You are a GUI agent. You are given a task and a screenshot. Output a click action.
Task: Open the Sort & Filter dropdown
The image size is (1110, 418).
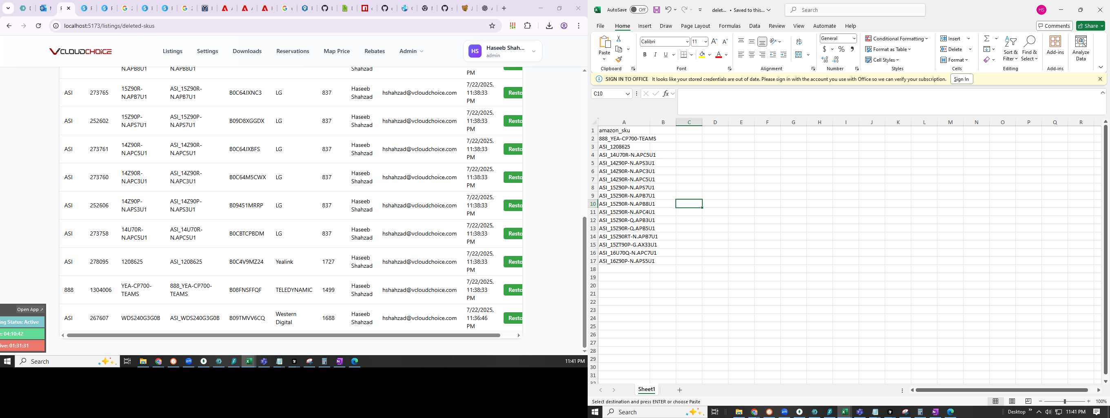click(1010, 48)
